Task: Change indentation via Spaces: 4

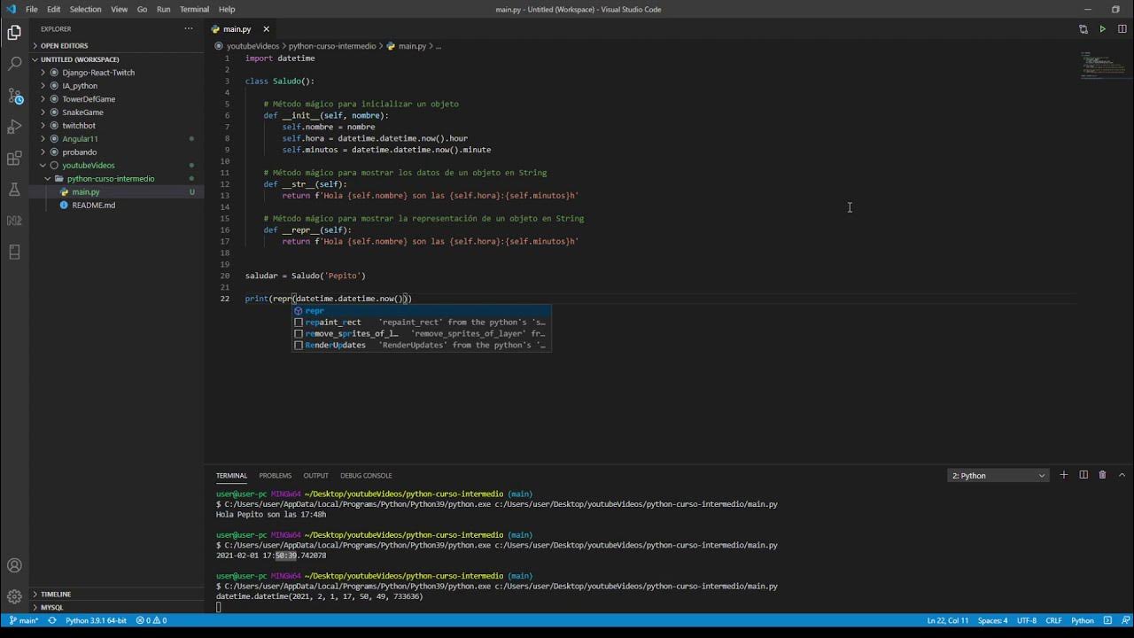Action: coord(993,620)
